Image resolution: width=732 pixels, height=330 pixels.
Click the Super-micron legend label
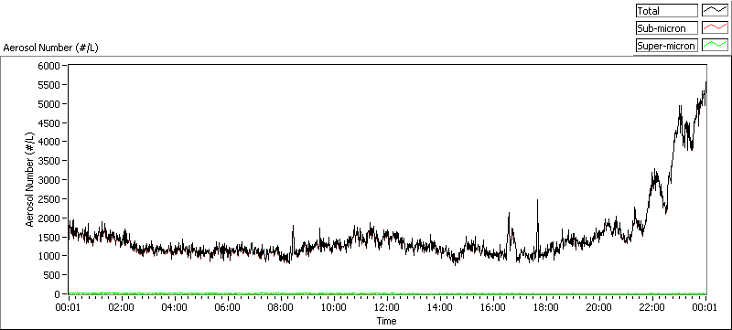coord(667,45)
